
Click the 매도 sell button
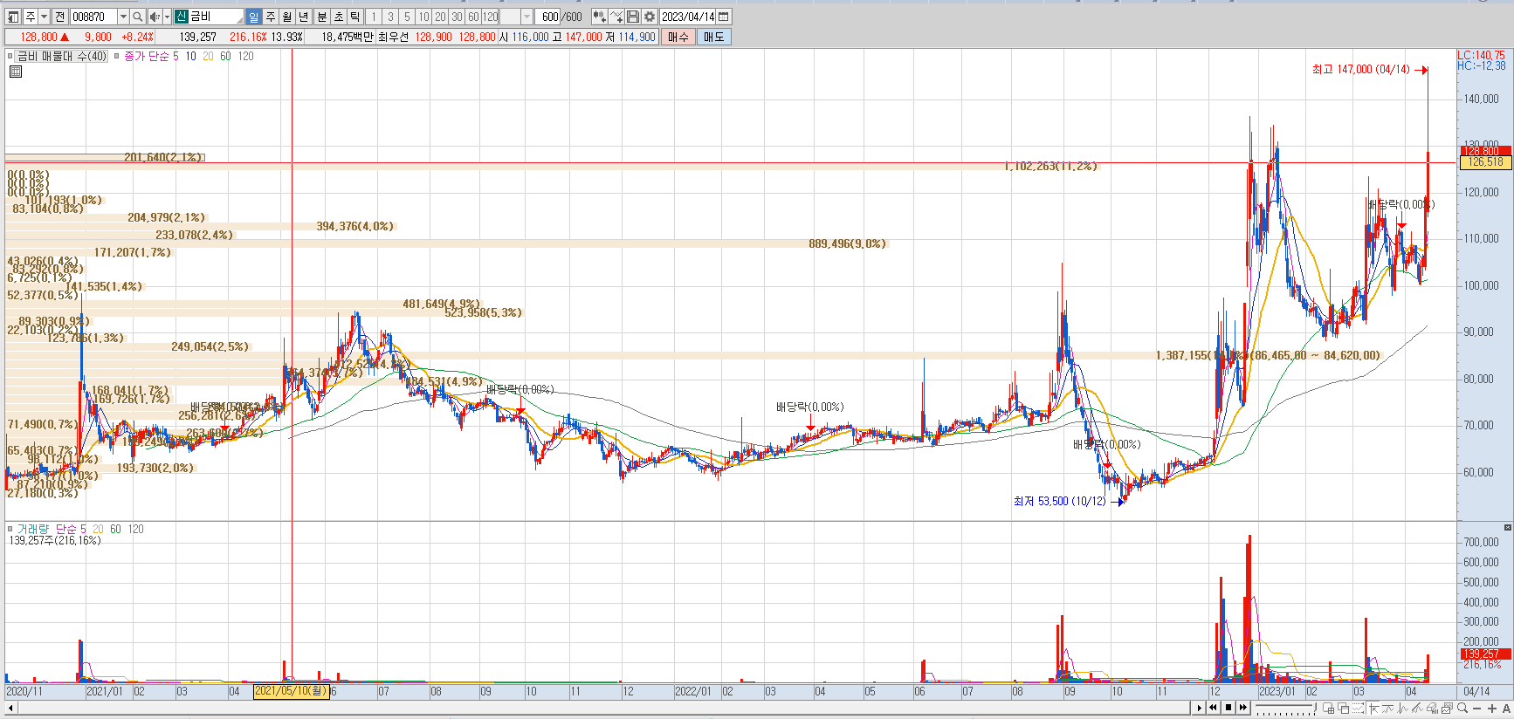713,37
